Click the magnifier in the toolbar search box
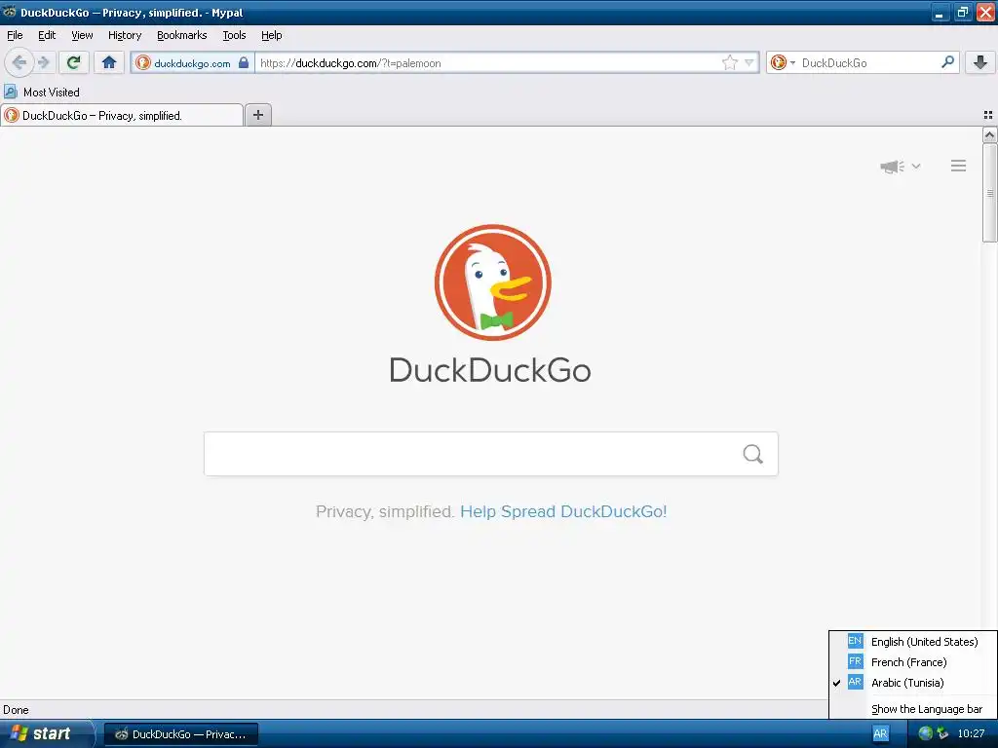This screenshot has width=998, height=748. tap(947, 62)
